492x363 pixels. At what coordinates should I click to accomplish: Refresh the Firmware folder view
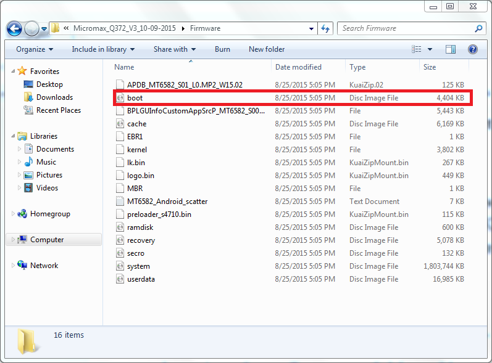325,28
